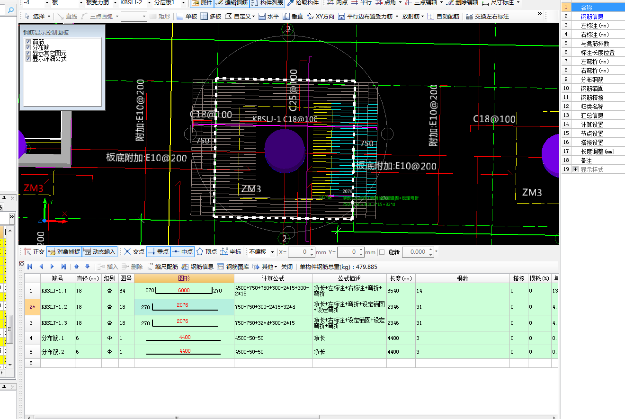
Task: Pick the 直线 line drawing tool
Action: pyautogui.click(x=67, y=16)
